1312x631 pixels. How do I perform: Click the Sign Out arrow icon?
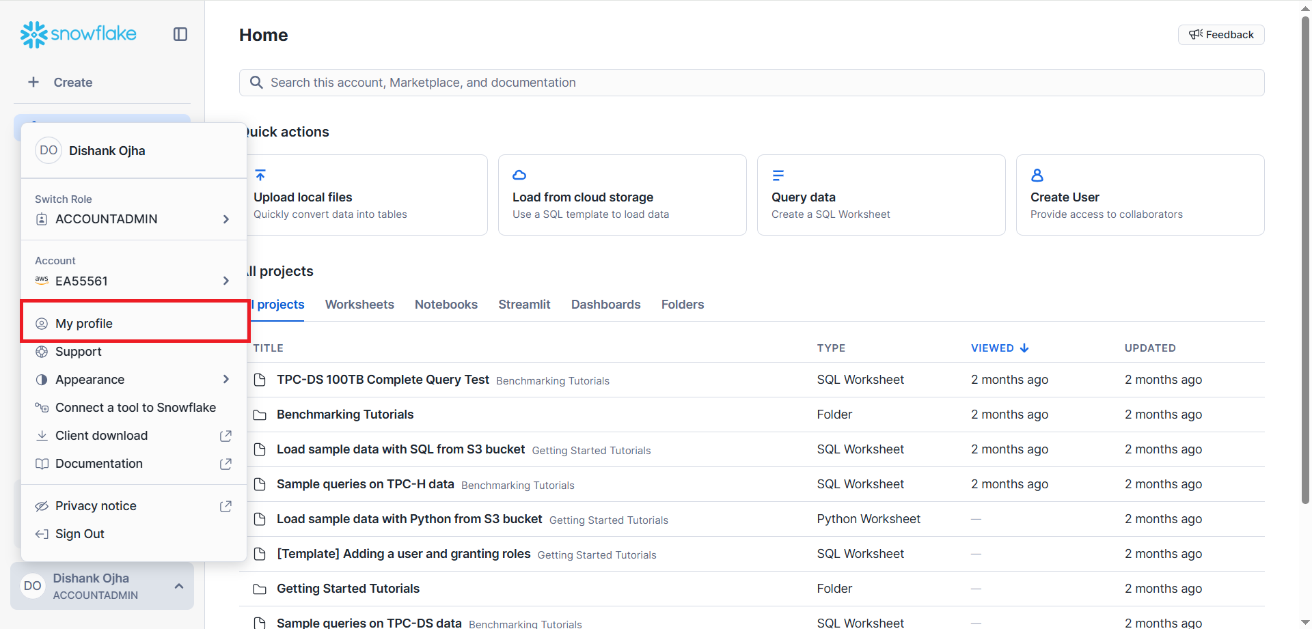42,534
